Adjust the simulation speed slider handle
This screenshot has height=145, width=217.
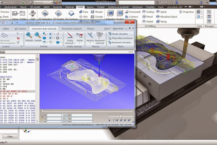point(121,116)
